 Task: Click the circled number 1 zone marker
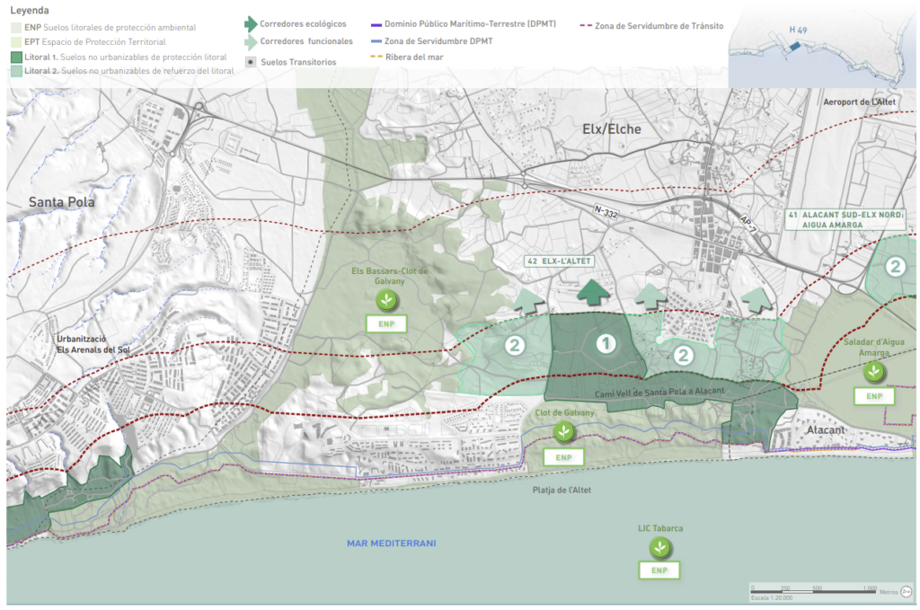click(606, 342)
